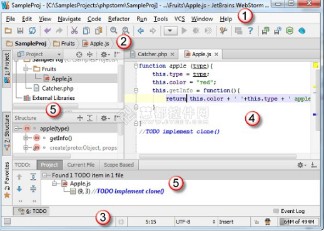Screen dimensions: 324x231
Task: Expand the create(proto:Object) structure node
Action: tap(26, 147)
